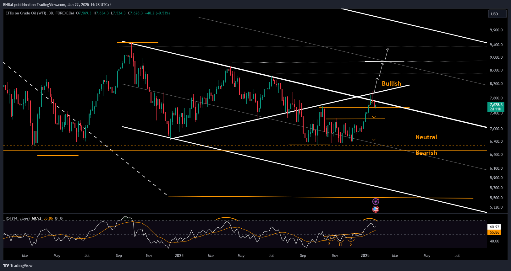Select the 'Bearish' annotation label
The image size is (511, 271).
click(426, 153)
